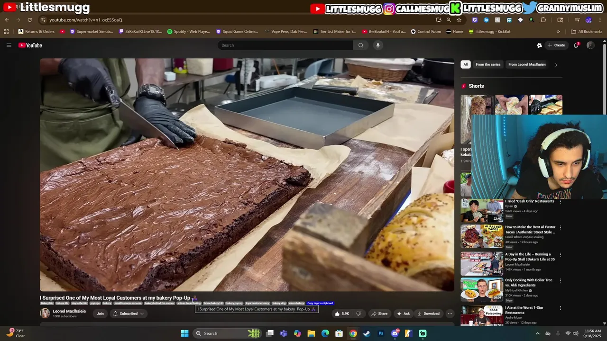Image resolution: width=607 pixels, height=341 pixels.
Task: Open the YouTube account avatar menu
Action: click(590, 45)
